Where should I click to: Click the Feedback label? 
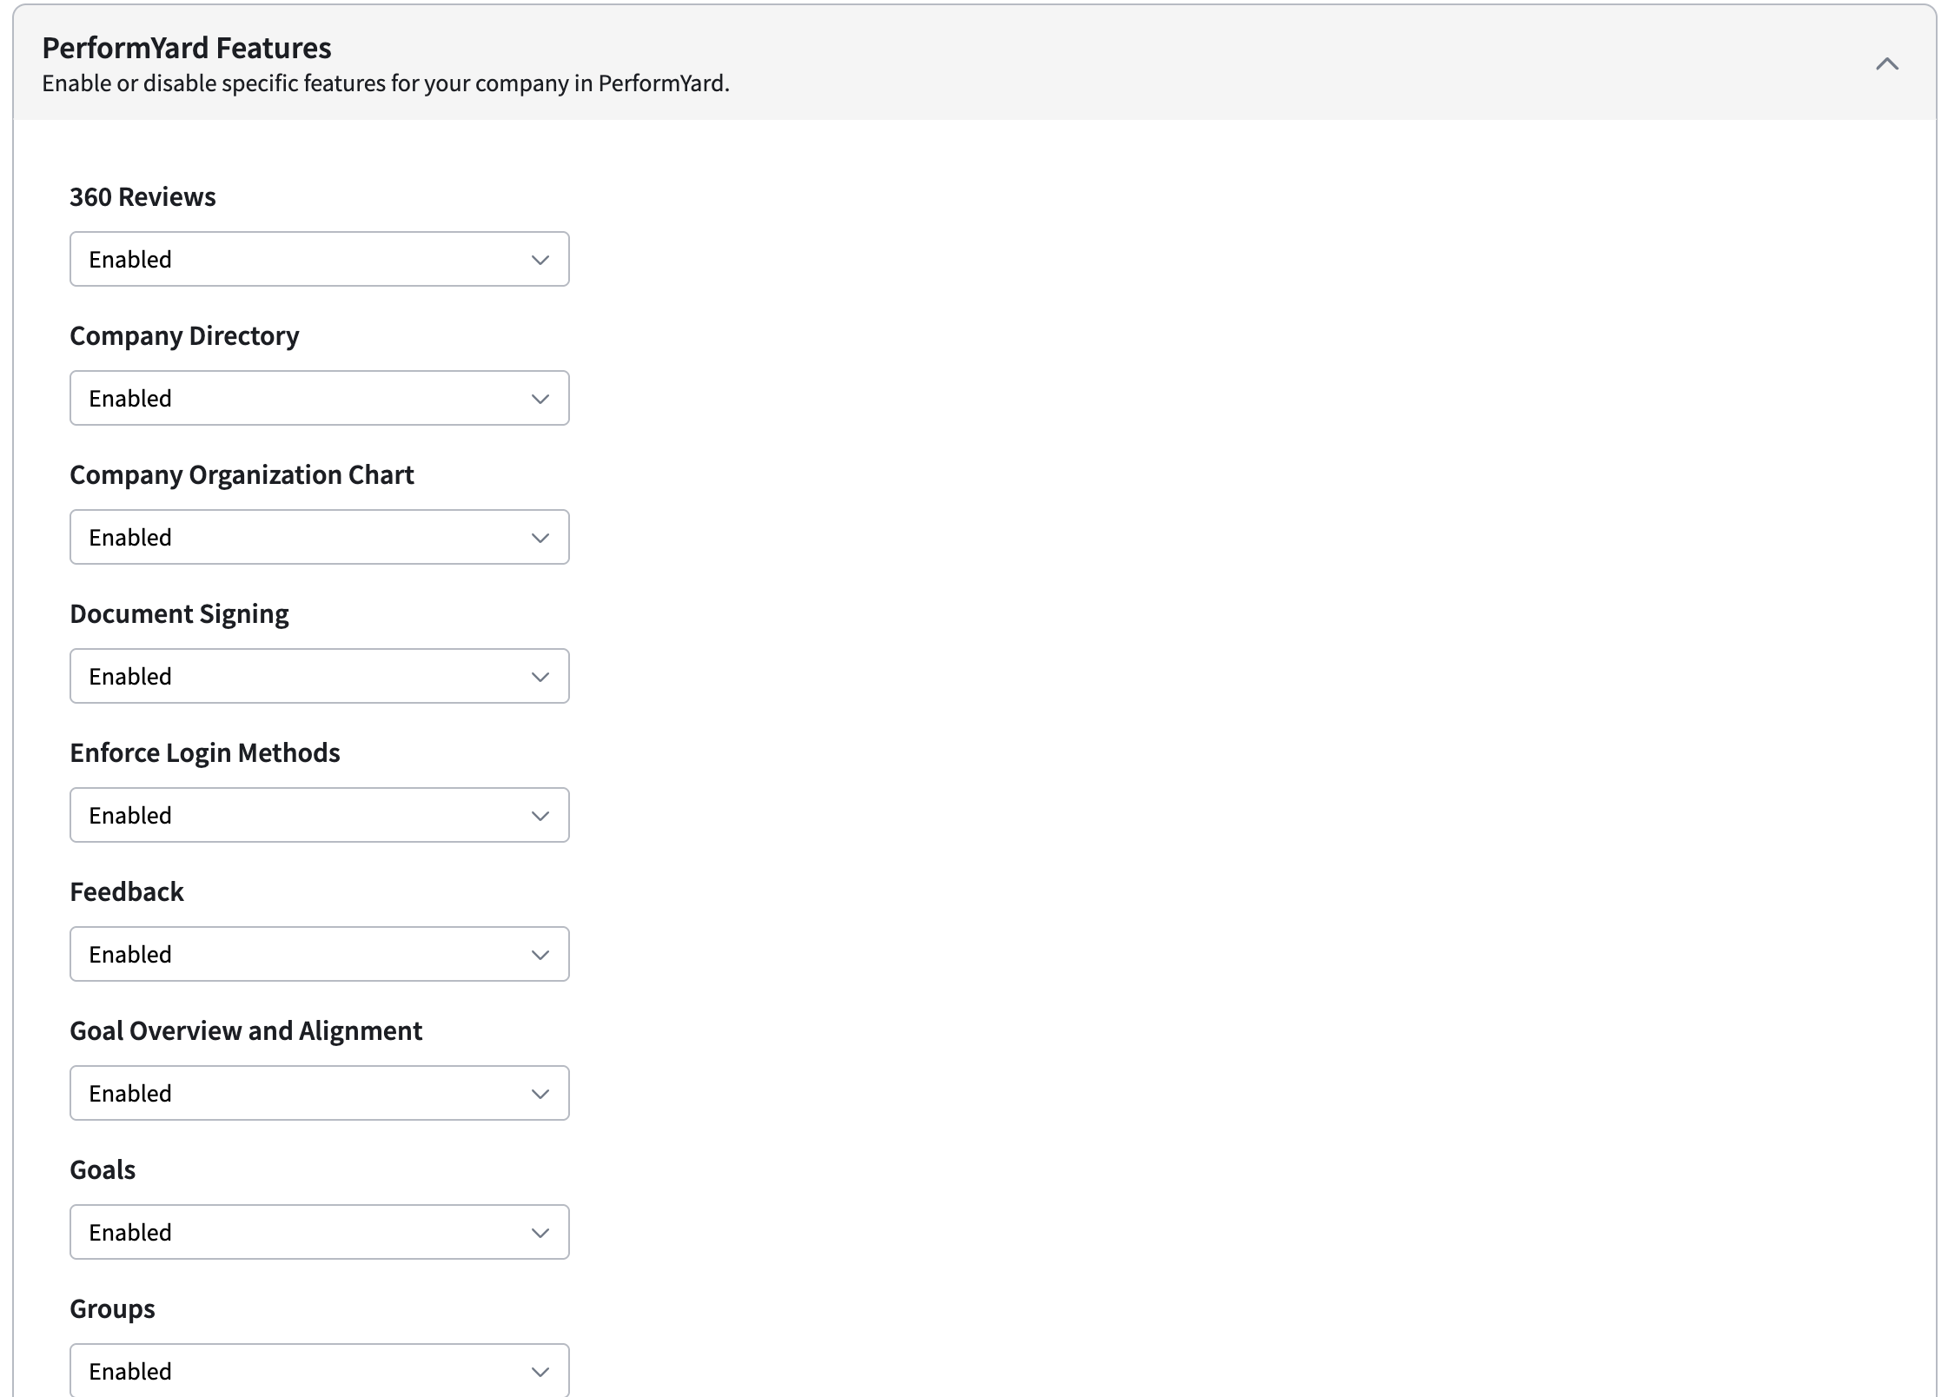127,892
